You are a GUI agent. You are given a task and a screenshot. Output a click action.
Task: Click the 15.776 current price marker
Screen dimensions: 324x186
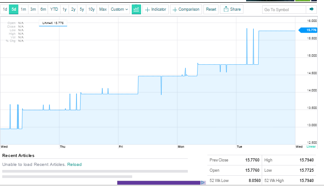coord(308,30)
